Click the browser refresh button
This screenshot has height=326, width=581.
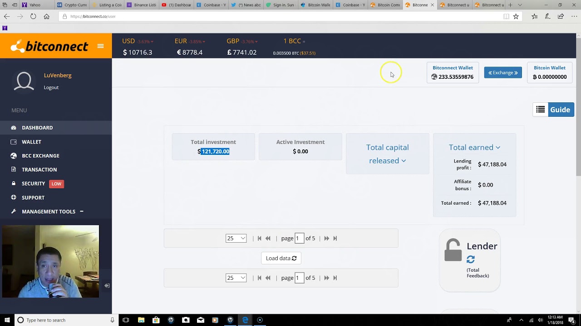[33, 16]
